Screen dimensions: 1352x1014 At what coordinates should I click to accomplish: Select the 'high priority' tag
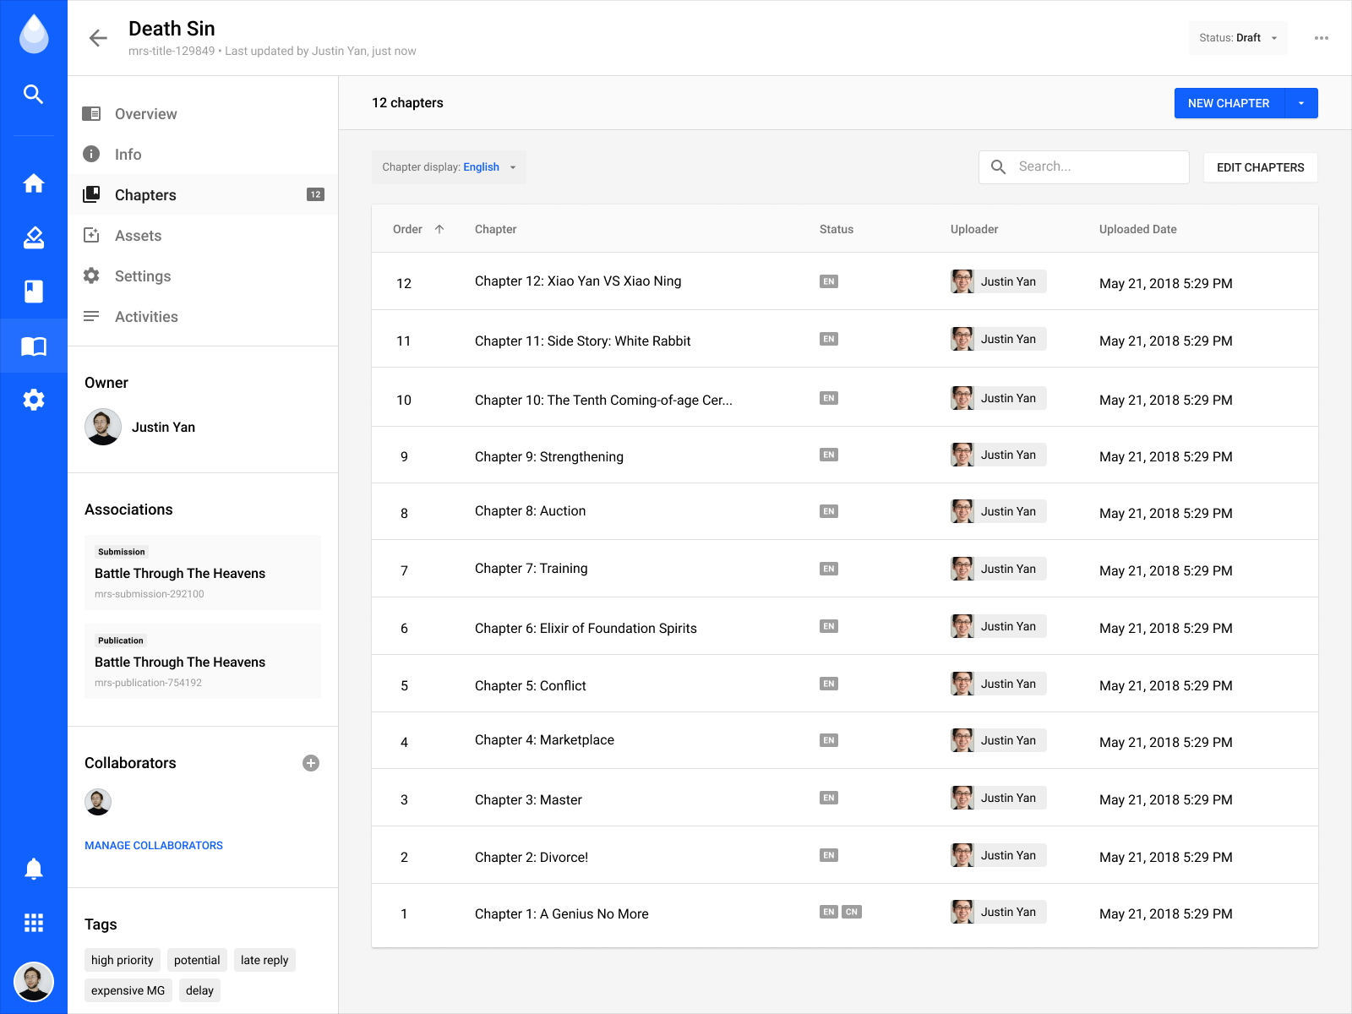click(x=123, y=960)
